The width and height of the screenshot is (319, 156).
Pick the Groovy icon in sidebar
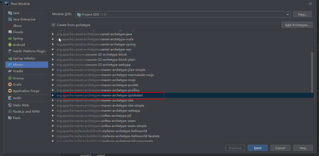[x=10, y=78]
